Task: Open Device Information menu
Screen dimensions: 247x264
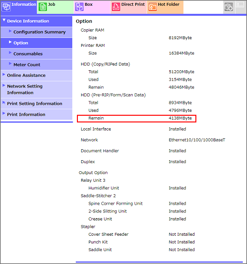Action: [x=36, y=21]
